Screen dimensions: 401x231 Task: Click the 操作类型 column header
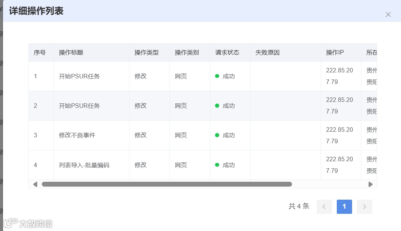tap(146, 53)
